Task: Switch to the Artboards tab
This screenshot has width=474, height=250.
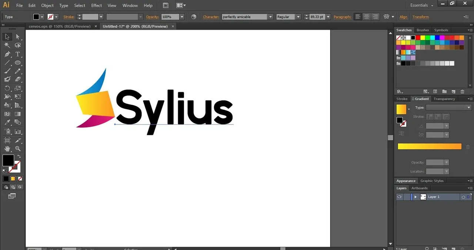Action: click(420, 188)
